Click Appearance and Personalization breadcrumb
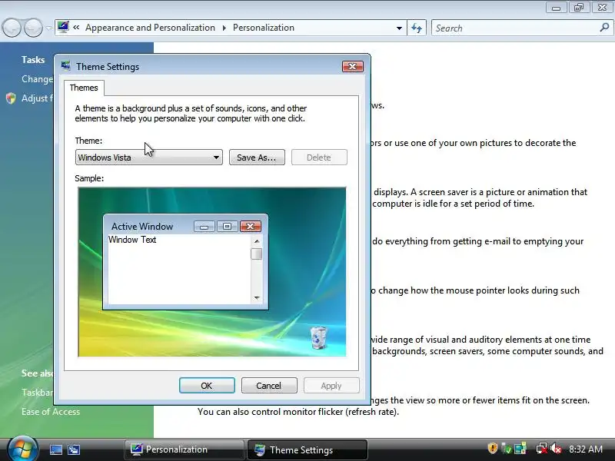615x461 pixels. coord(150,28)
